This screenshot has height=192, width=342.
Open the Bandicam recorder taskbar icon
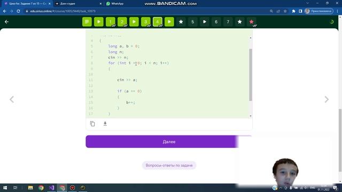click(73, 188)
